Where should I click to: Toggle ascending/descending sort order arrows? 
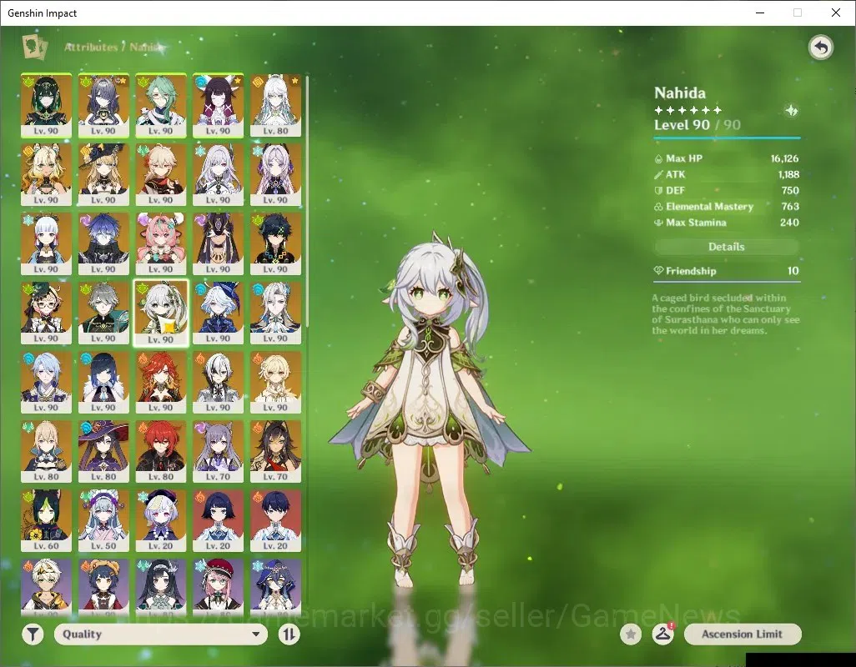[x=289, y=634]
